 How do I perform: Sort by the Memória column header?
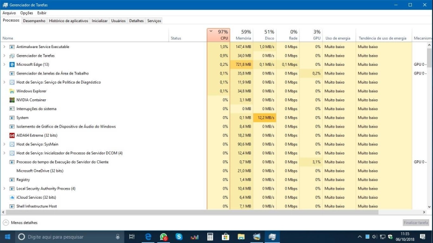(241, 35)
